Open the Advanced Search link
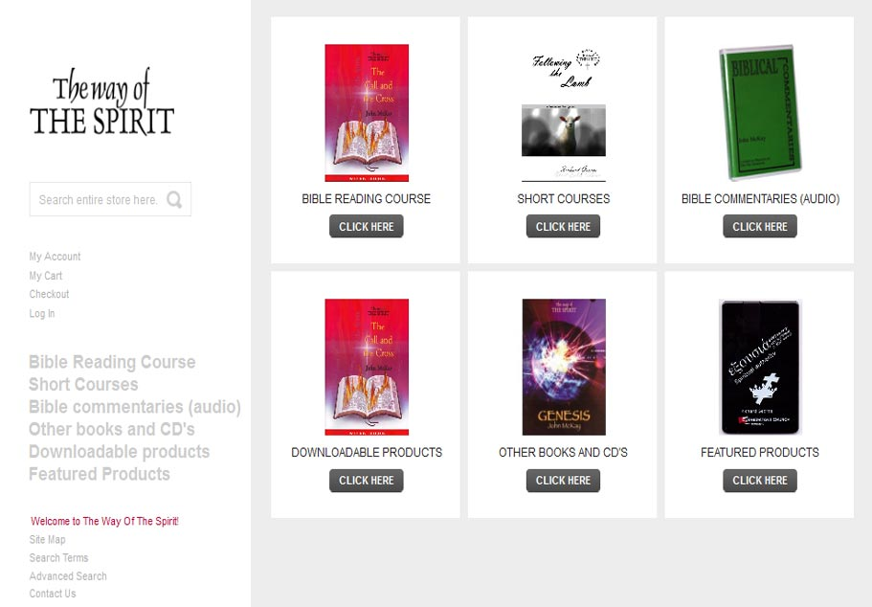The image size is (872, 607). [x=68, y=576]
